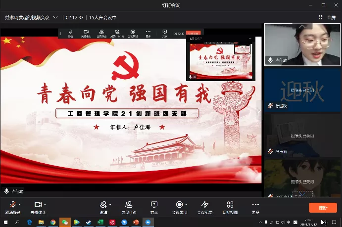The height and width of the screenshot is (227, 342).
Task: Open Excel from taskbar
Action: click(100, 222)
